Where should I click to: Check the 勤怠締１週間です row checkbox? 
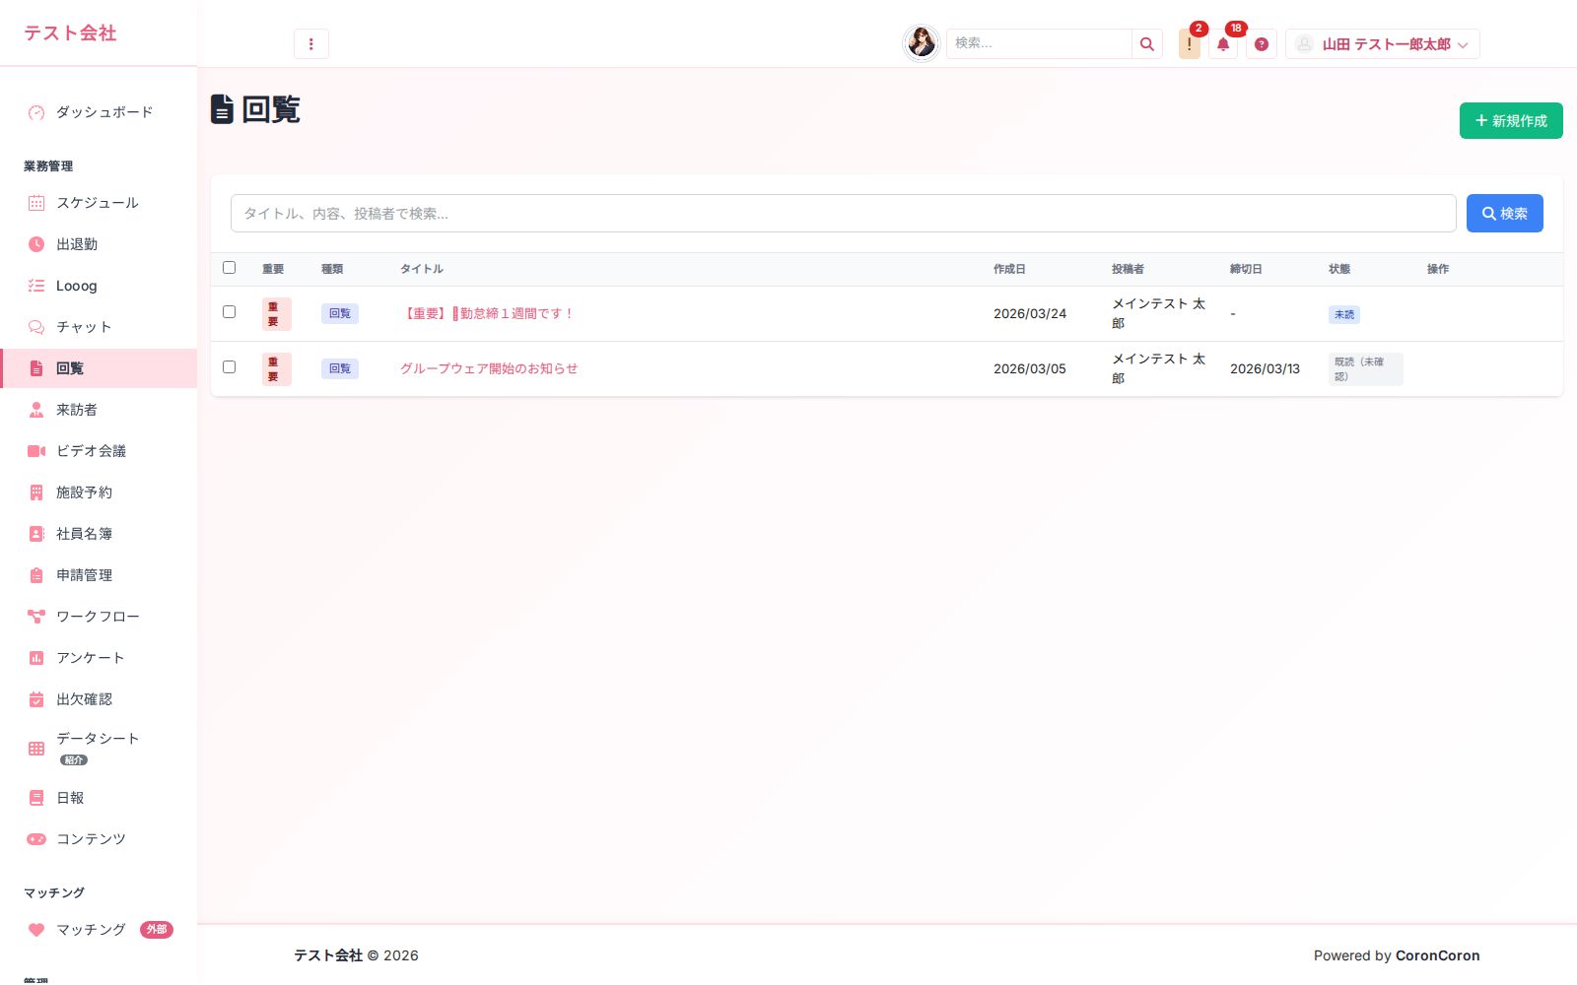coord(230,312)
